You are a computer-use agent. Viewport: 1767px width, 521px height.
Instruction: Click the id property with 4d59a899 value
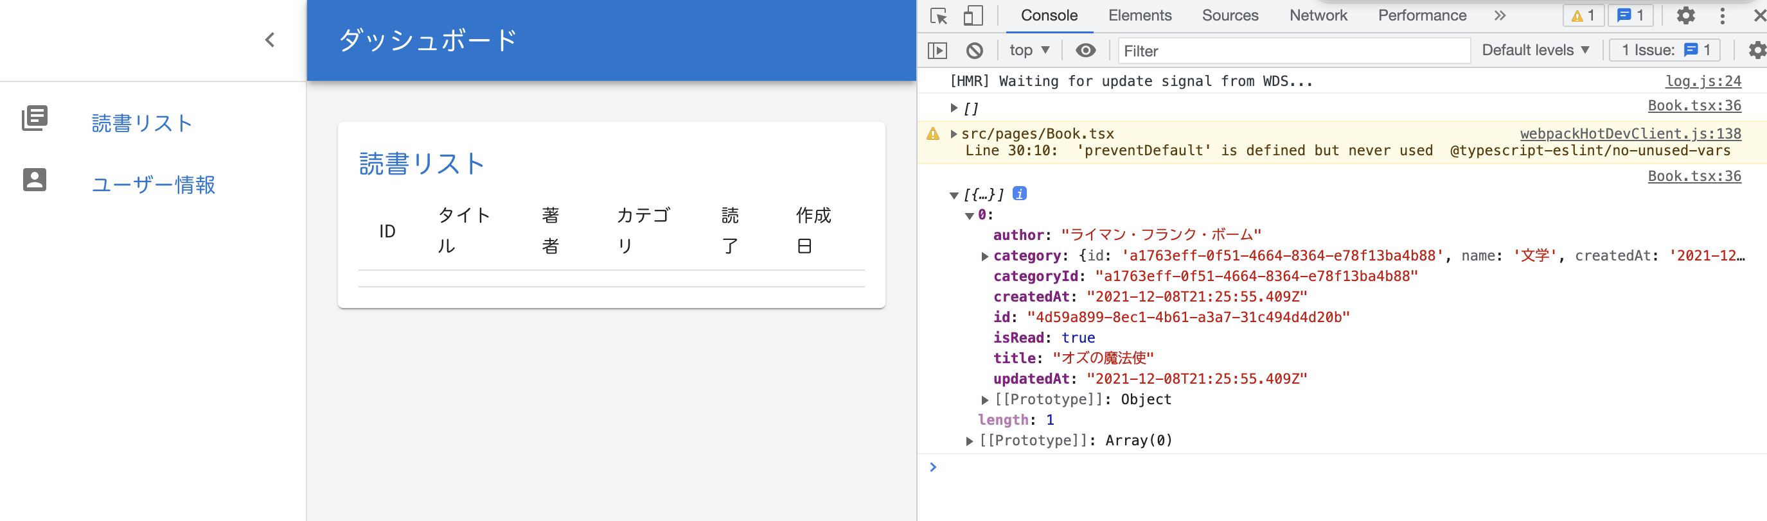pyautogui.click(x=1171, y=317)
